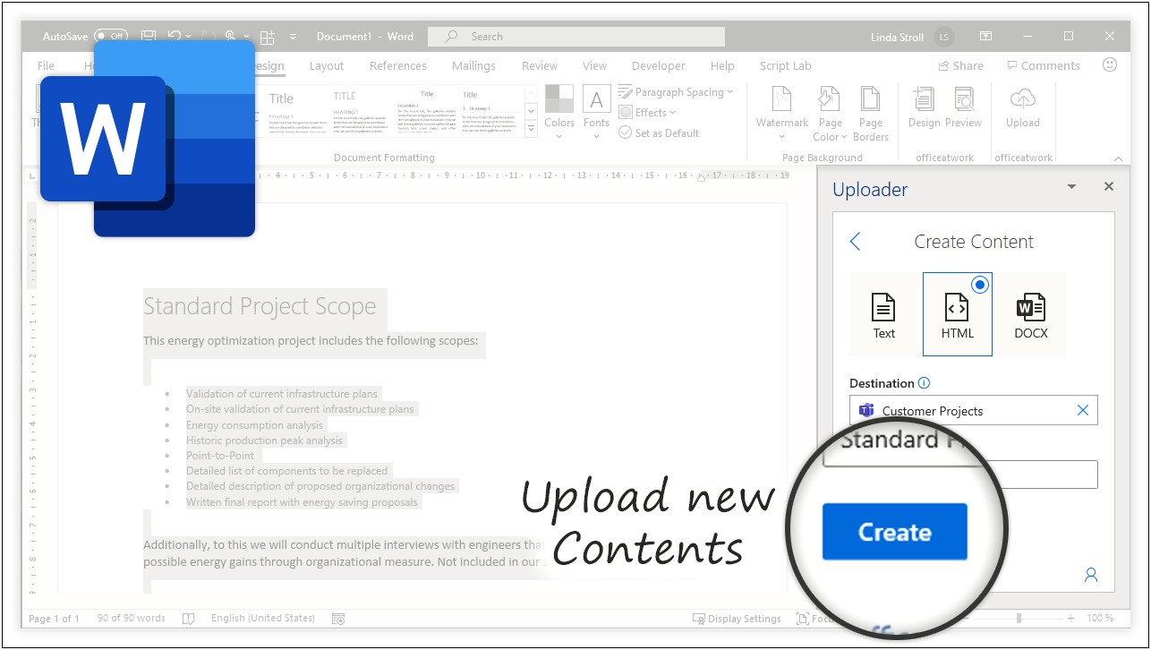Click the Point-to-Point bullet line
This screenshot has width=1151, height=650.
coord(220,455)
